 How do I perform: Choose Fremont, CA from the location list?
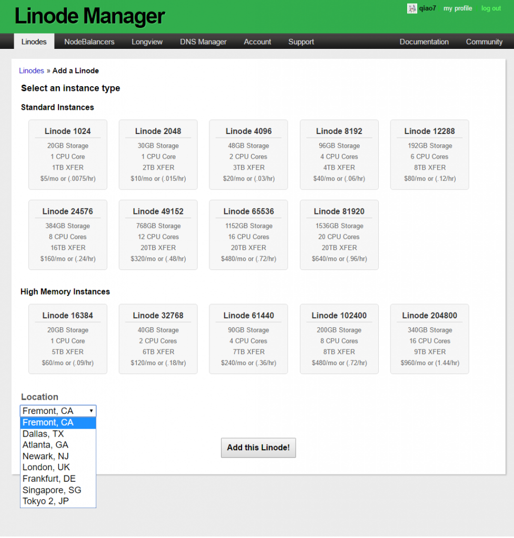(58, 422)
